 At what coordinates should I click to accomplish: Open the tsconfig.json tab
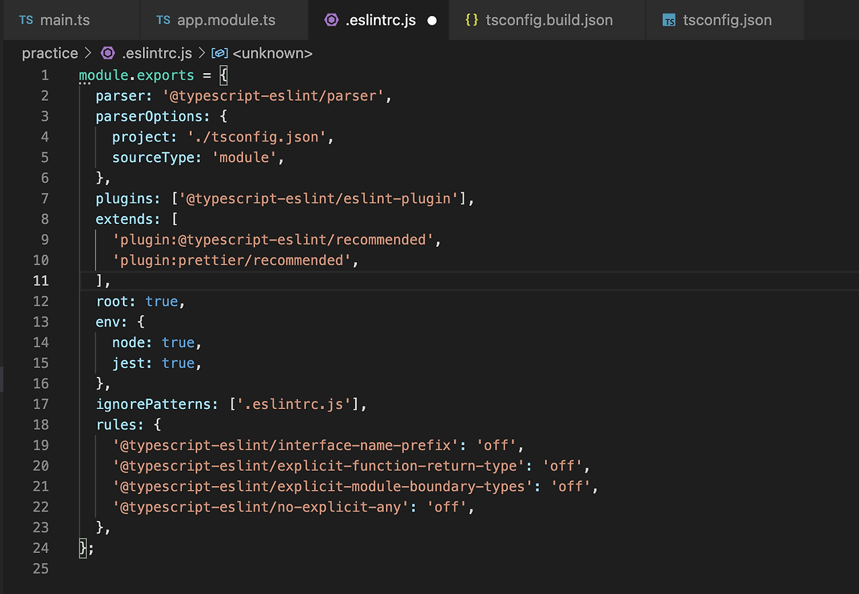(x=727, y=20)
